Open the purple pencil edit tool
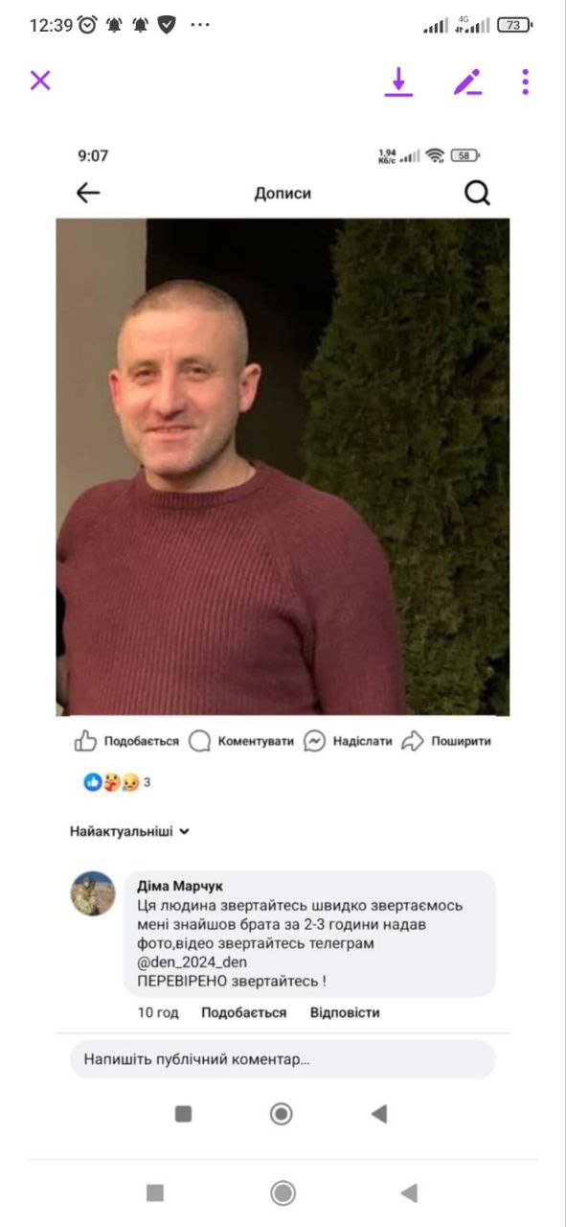 (x=467, y=82)
